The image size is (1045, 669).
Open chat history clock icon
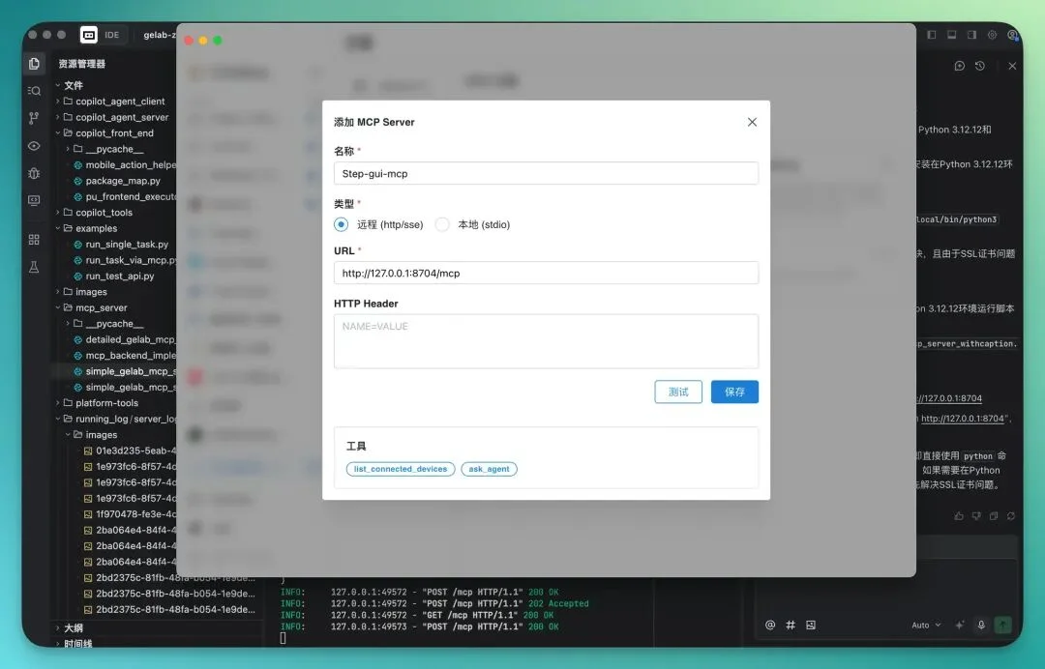tap(980, 66)
